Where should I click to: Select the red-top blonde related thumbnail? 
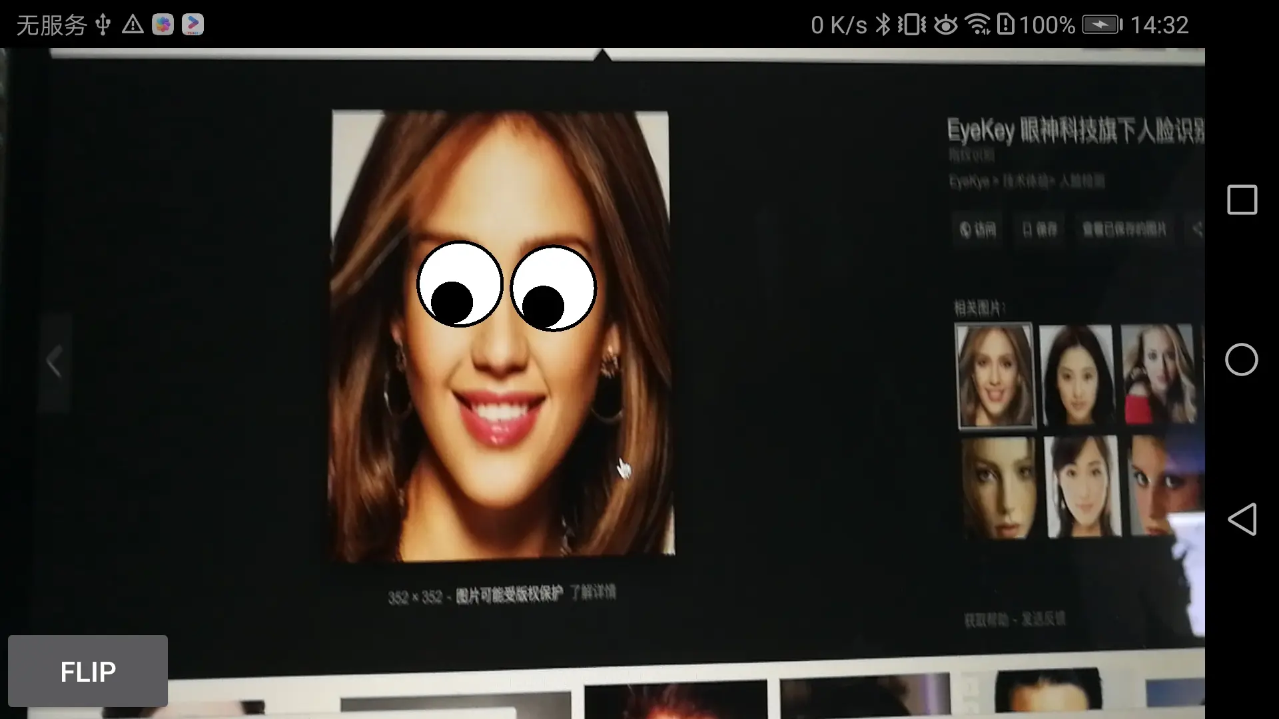[1158, 374]
